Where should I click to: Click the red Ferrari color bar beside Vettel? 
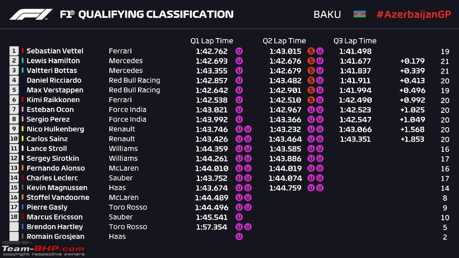(22, 51)
